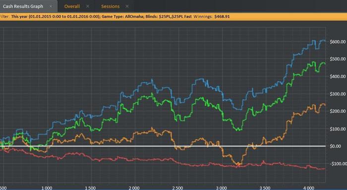Click the -$100.00 y-axis label
Image resolution: width=347 pixels, height=190 pixels.
click(338, 164)
